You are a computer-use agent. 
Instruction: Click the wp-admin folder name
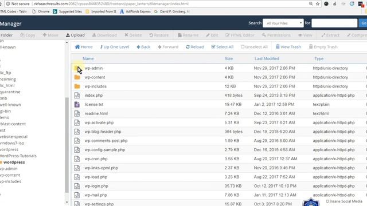[93, 68]
